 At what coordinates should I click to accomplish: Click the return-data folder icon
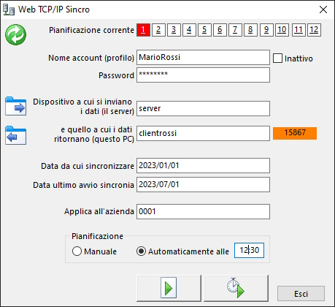(x=15, y=135)
